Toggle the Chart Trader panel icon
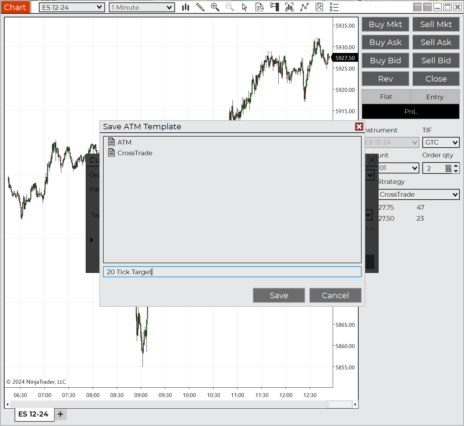Image resolution: width=464 pixels, height=426 pixels. pos(275,7)
